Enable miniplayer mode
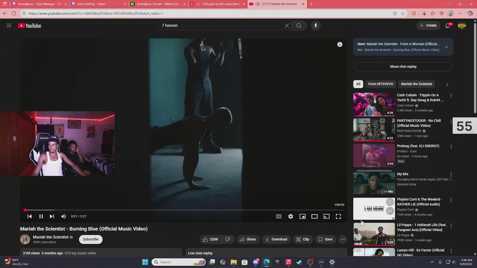This screenshot has width=477, height=268. 303,216
